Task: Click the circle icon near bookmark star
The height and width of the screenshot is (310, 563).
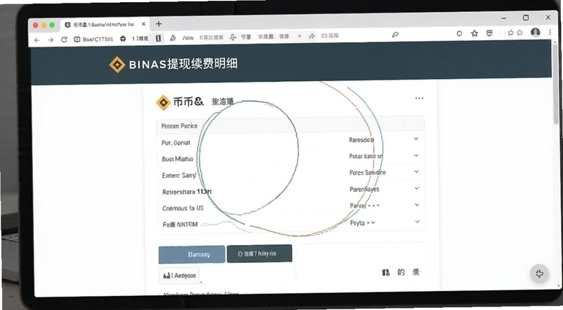Action: pos(459,33)
